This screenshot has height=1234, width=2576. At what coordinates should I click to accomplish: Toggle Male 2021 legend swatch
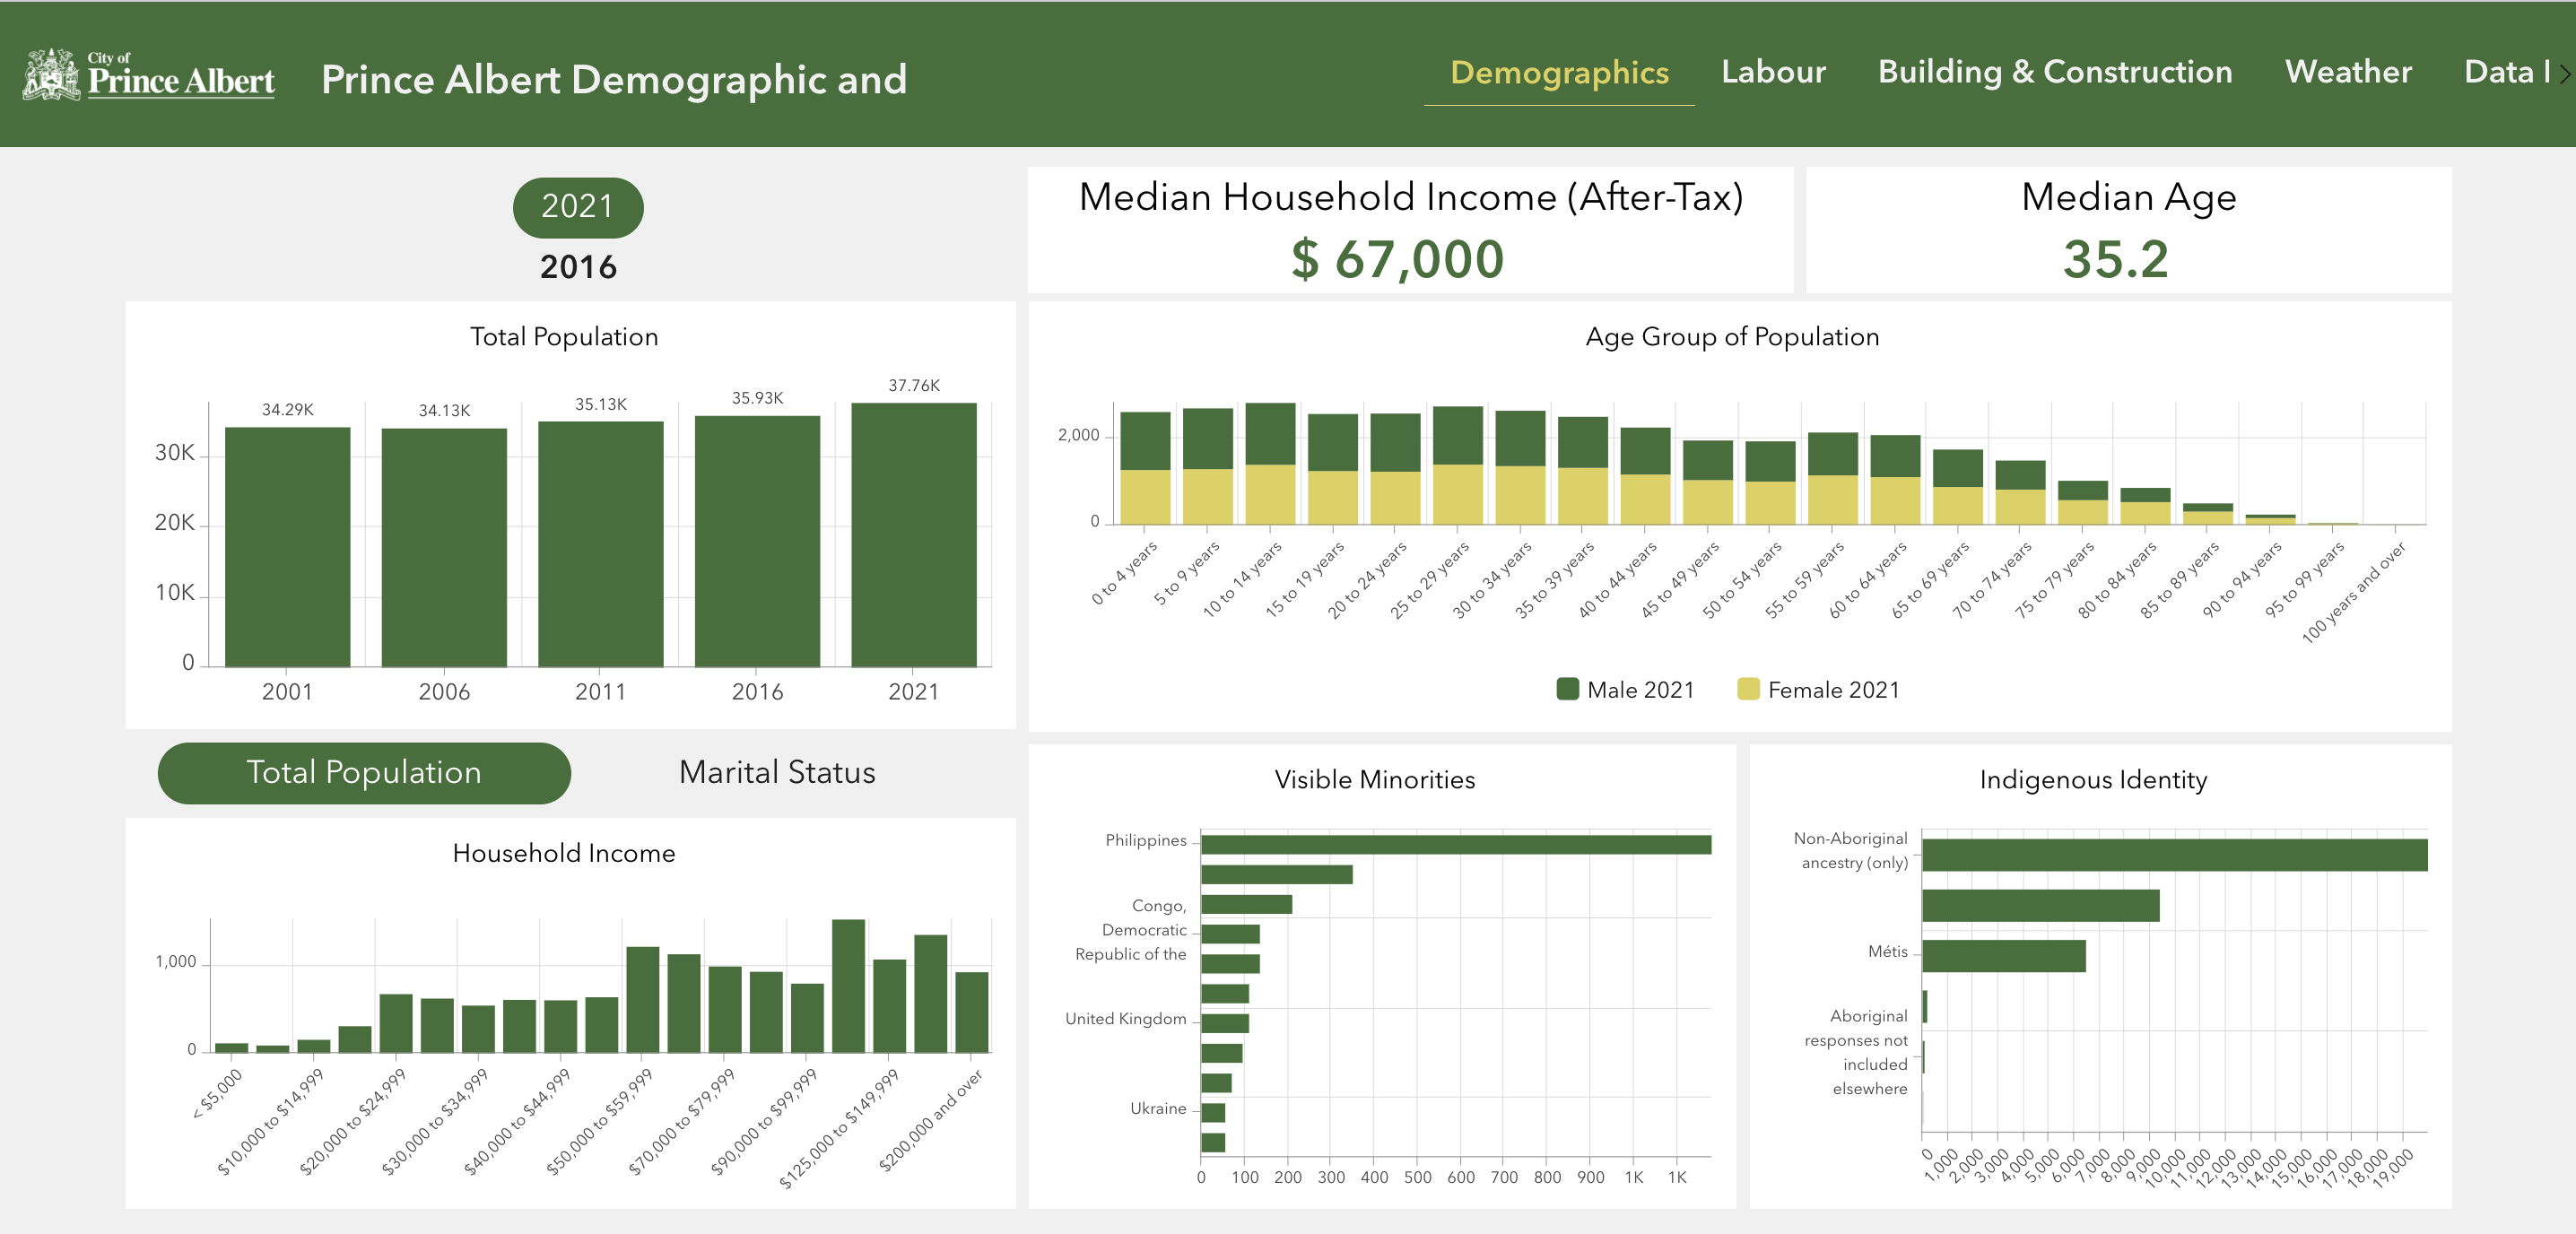(1567, 689)
